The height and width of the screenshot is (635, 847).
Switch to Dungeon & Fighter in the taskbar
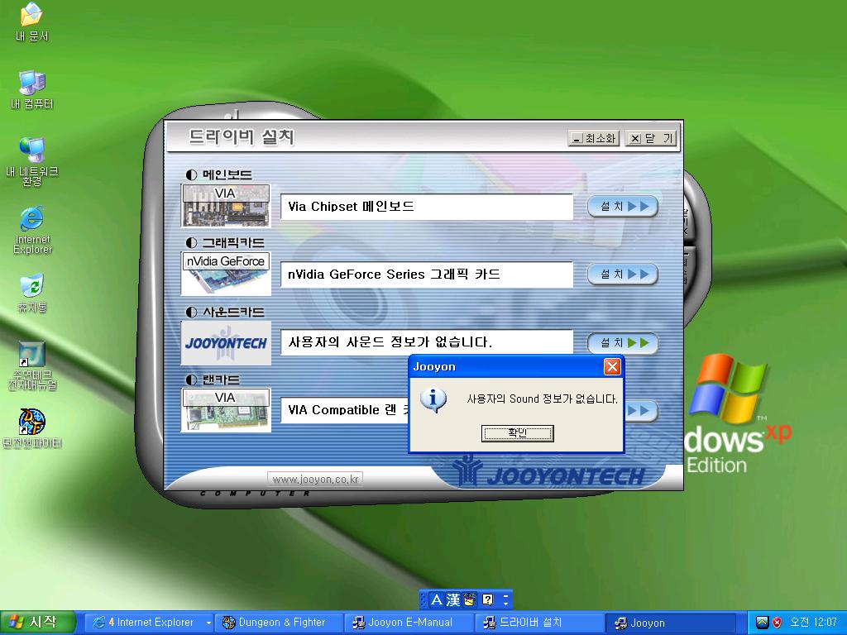[x=278, y=623]
